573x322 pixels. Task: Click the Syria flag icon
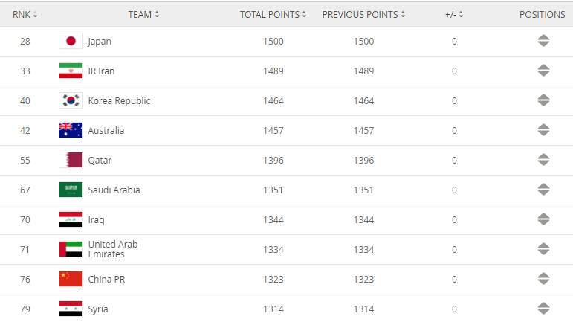pyautogui.click(x=71, y=309)
